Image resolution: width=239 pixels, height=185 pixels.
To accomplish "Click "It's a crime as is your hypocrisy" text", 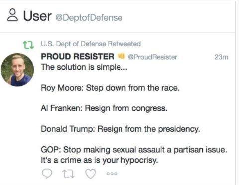I will [100, 160].
